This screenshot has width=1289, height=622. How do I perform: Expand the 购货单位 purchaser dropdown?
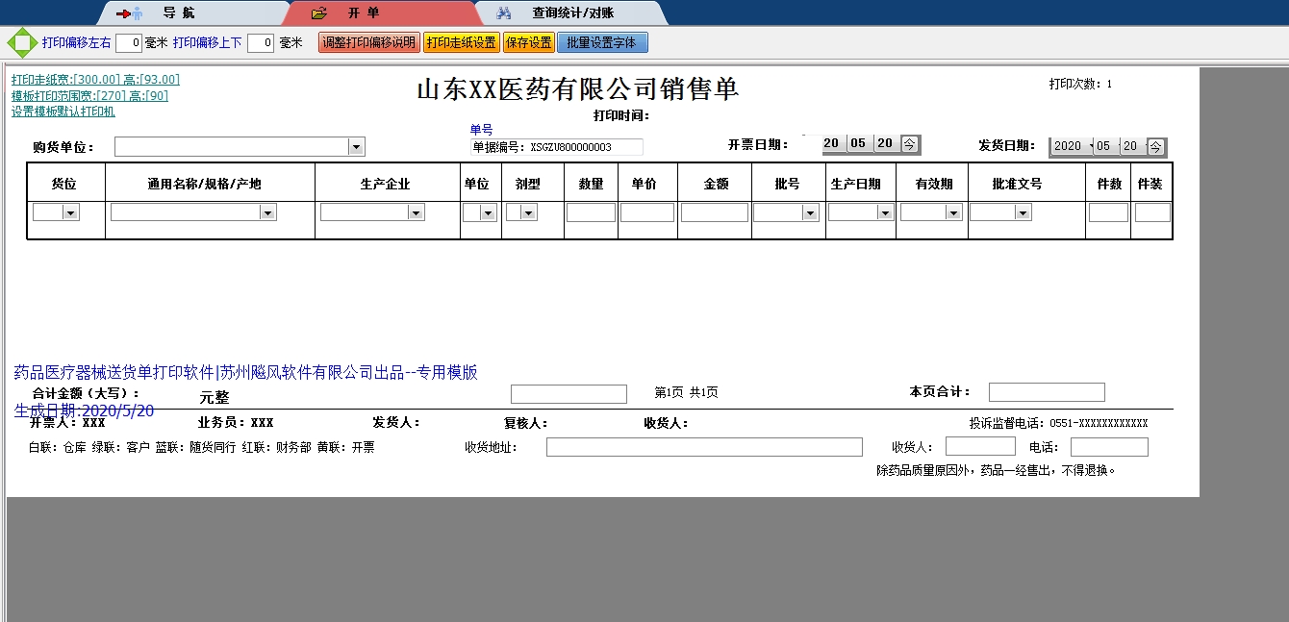[x=357, y=145]
